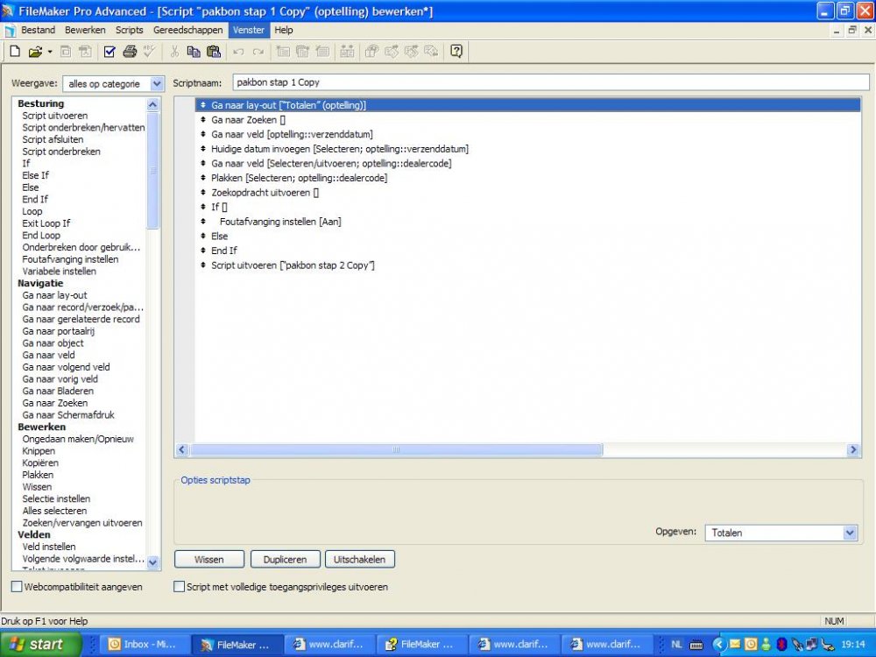Check 'Script met volledige toegangsprivileges uitvoeren'
Image resolution: width=876 pixels, height=657 pixels.
tap(180, 587)
